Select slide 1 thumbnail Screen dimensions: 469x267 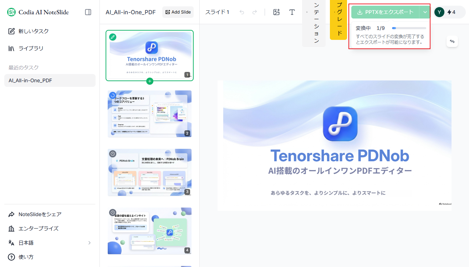click(x=150, y=56)
